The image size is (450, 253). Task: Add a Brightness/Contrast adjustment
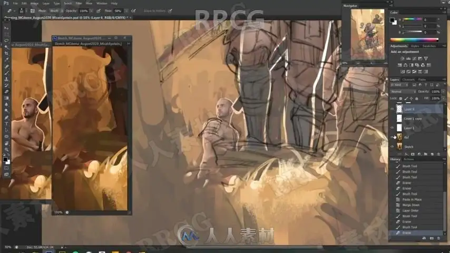403,59
